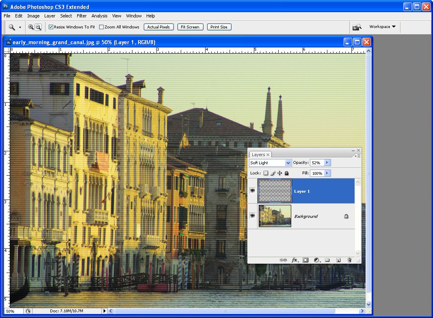Select the Layer 1 thumbnail

pyautogui.click(x=275, y=191)
